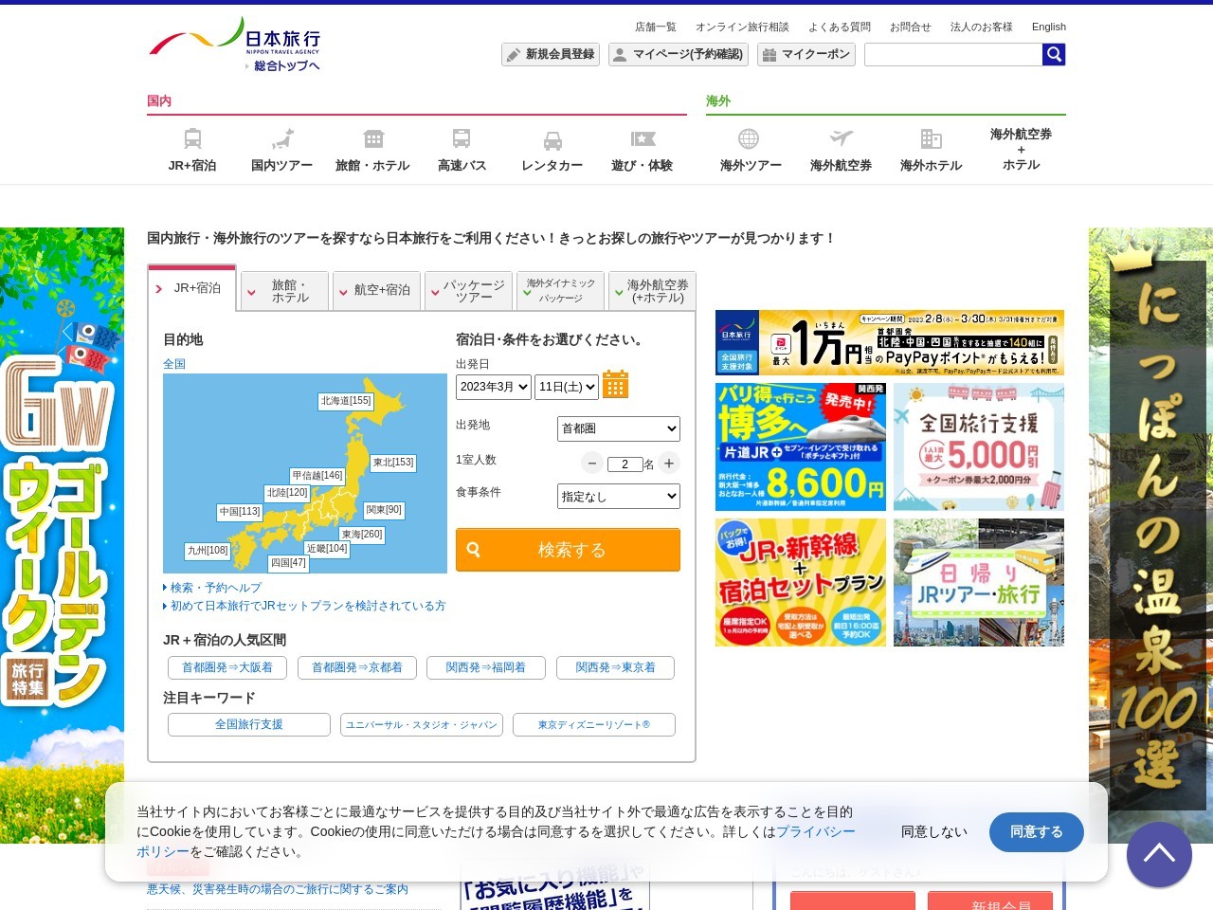Click the back-to-top arrow button
This screenshot has height=910, width=1213.
[x=1159, y=854]
